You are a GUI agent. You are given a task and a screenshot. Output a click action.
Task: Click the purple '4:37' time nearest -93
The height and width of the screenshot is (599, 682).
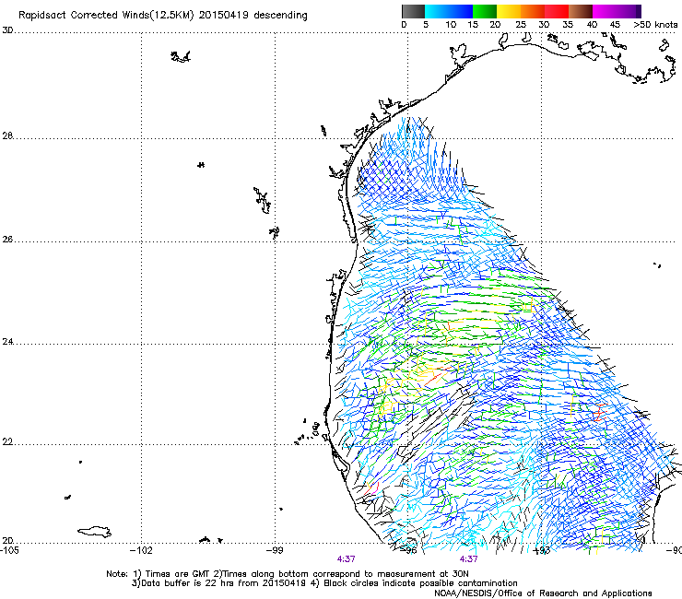pos(468,559)
